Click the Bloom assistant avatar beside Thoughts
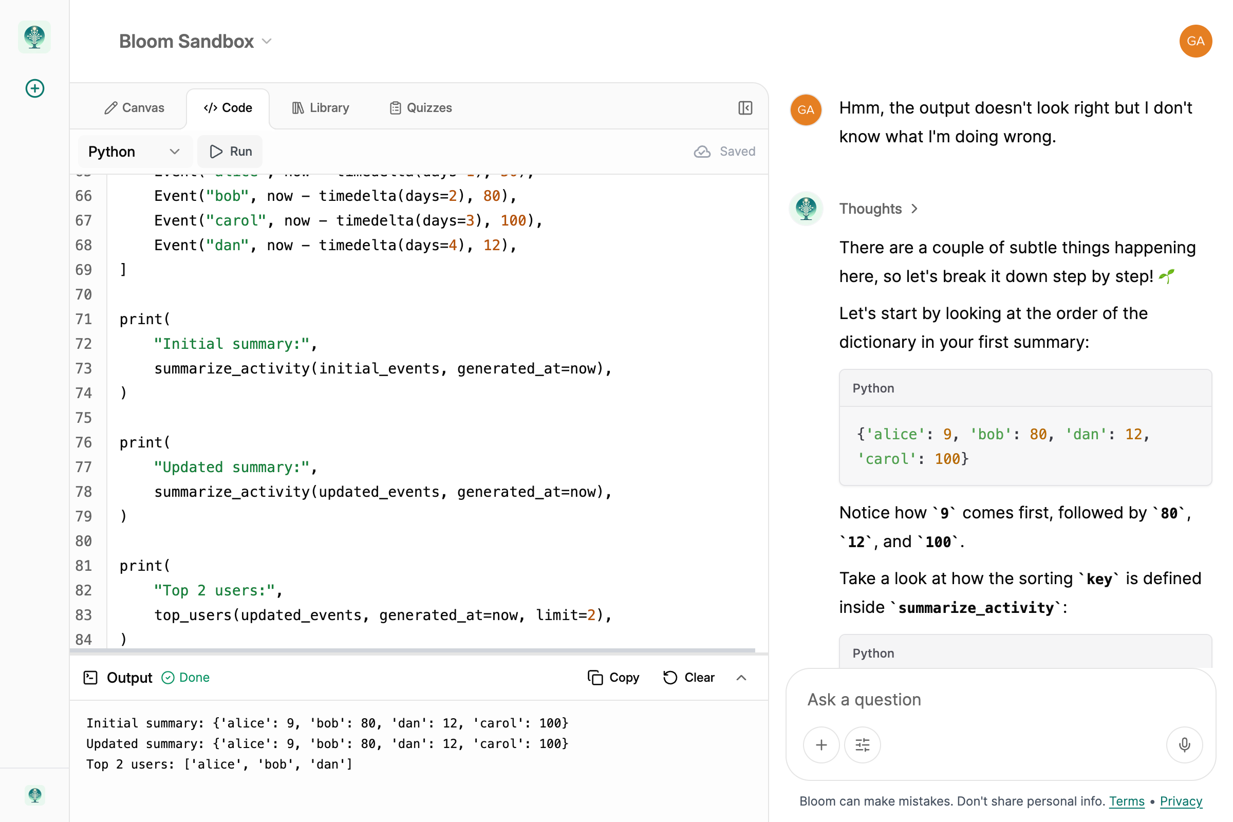Image resolution: width=1233 pixels, height=822 pixels. [806, 209]
